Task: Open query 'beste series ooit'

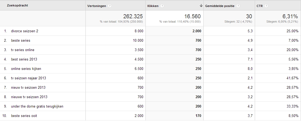Action: (x=24, y=116)
